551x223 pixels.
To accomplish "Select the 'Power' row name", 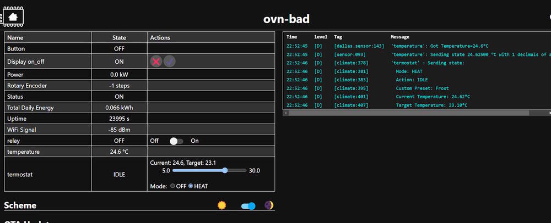I will tap(15, 75).
